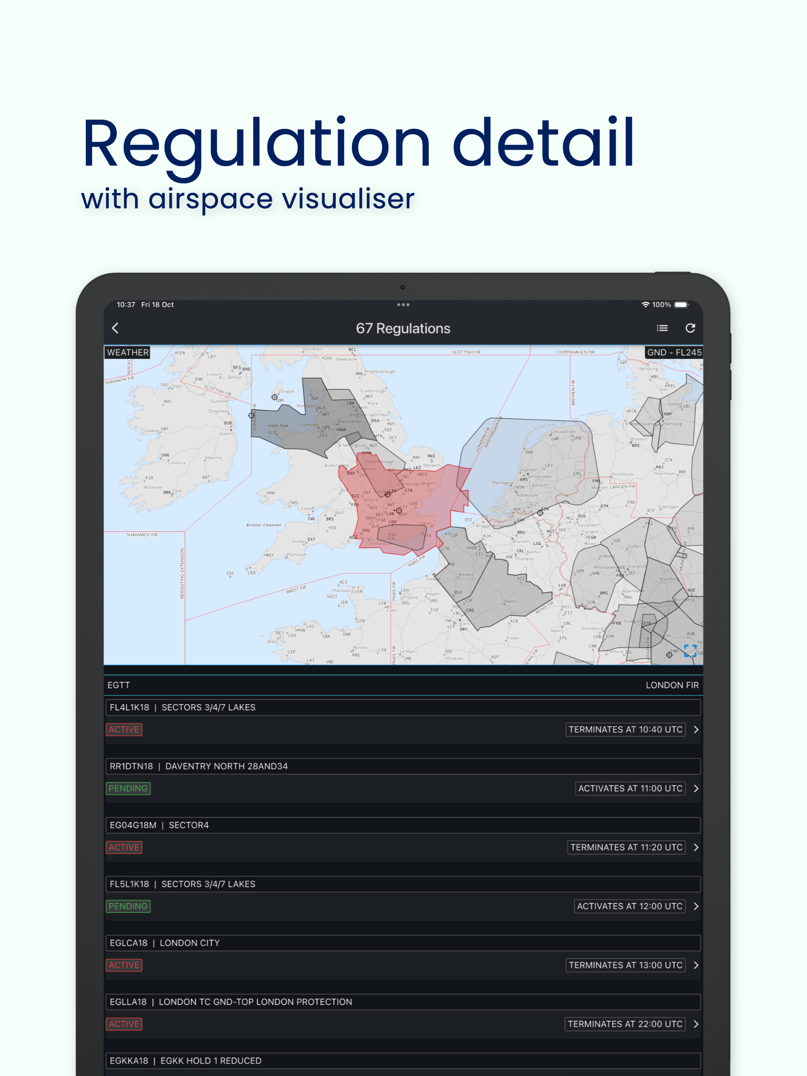Open the EGLCA18 London City chevron
Screen dimensions: 807x1076
696,965
